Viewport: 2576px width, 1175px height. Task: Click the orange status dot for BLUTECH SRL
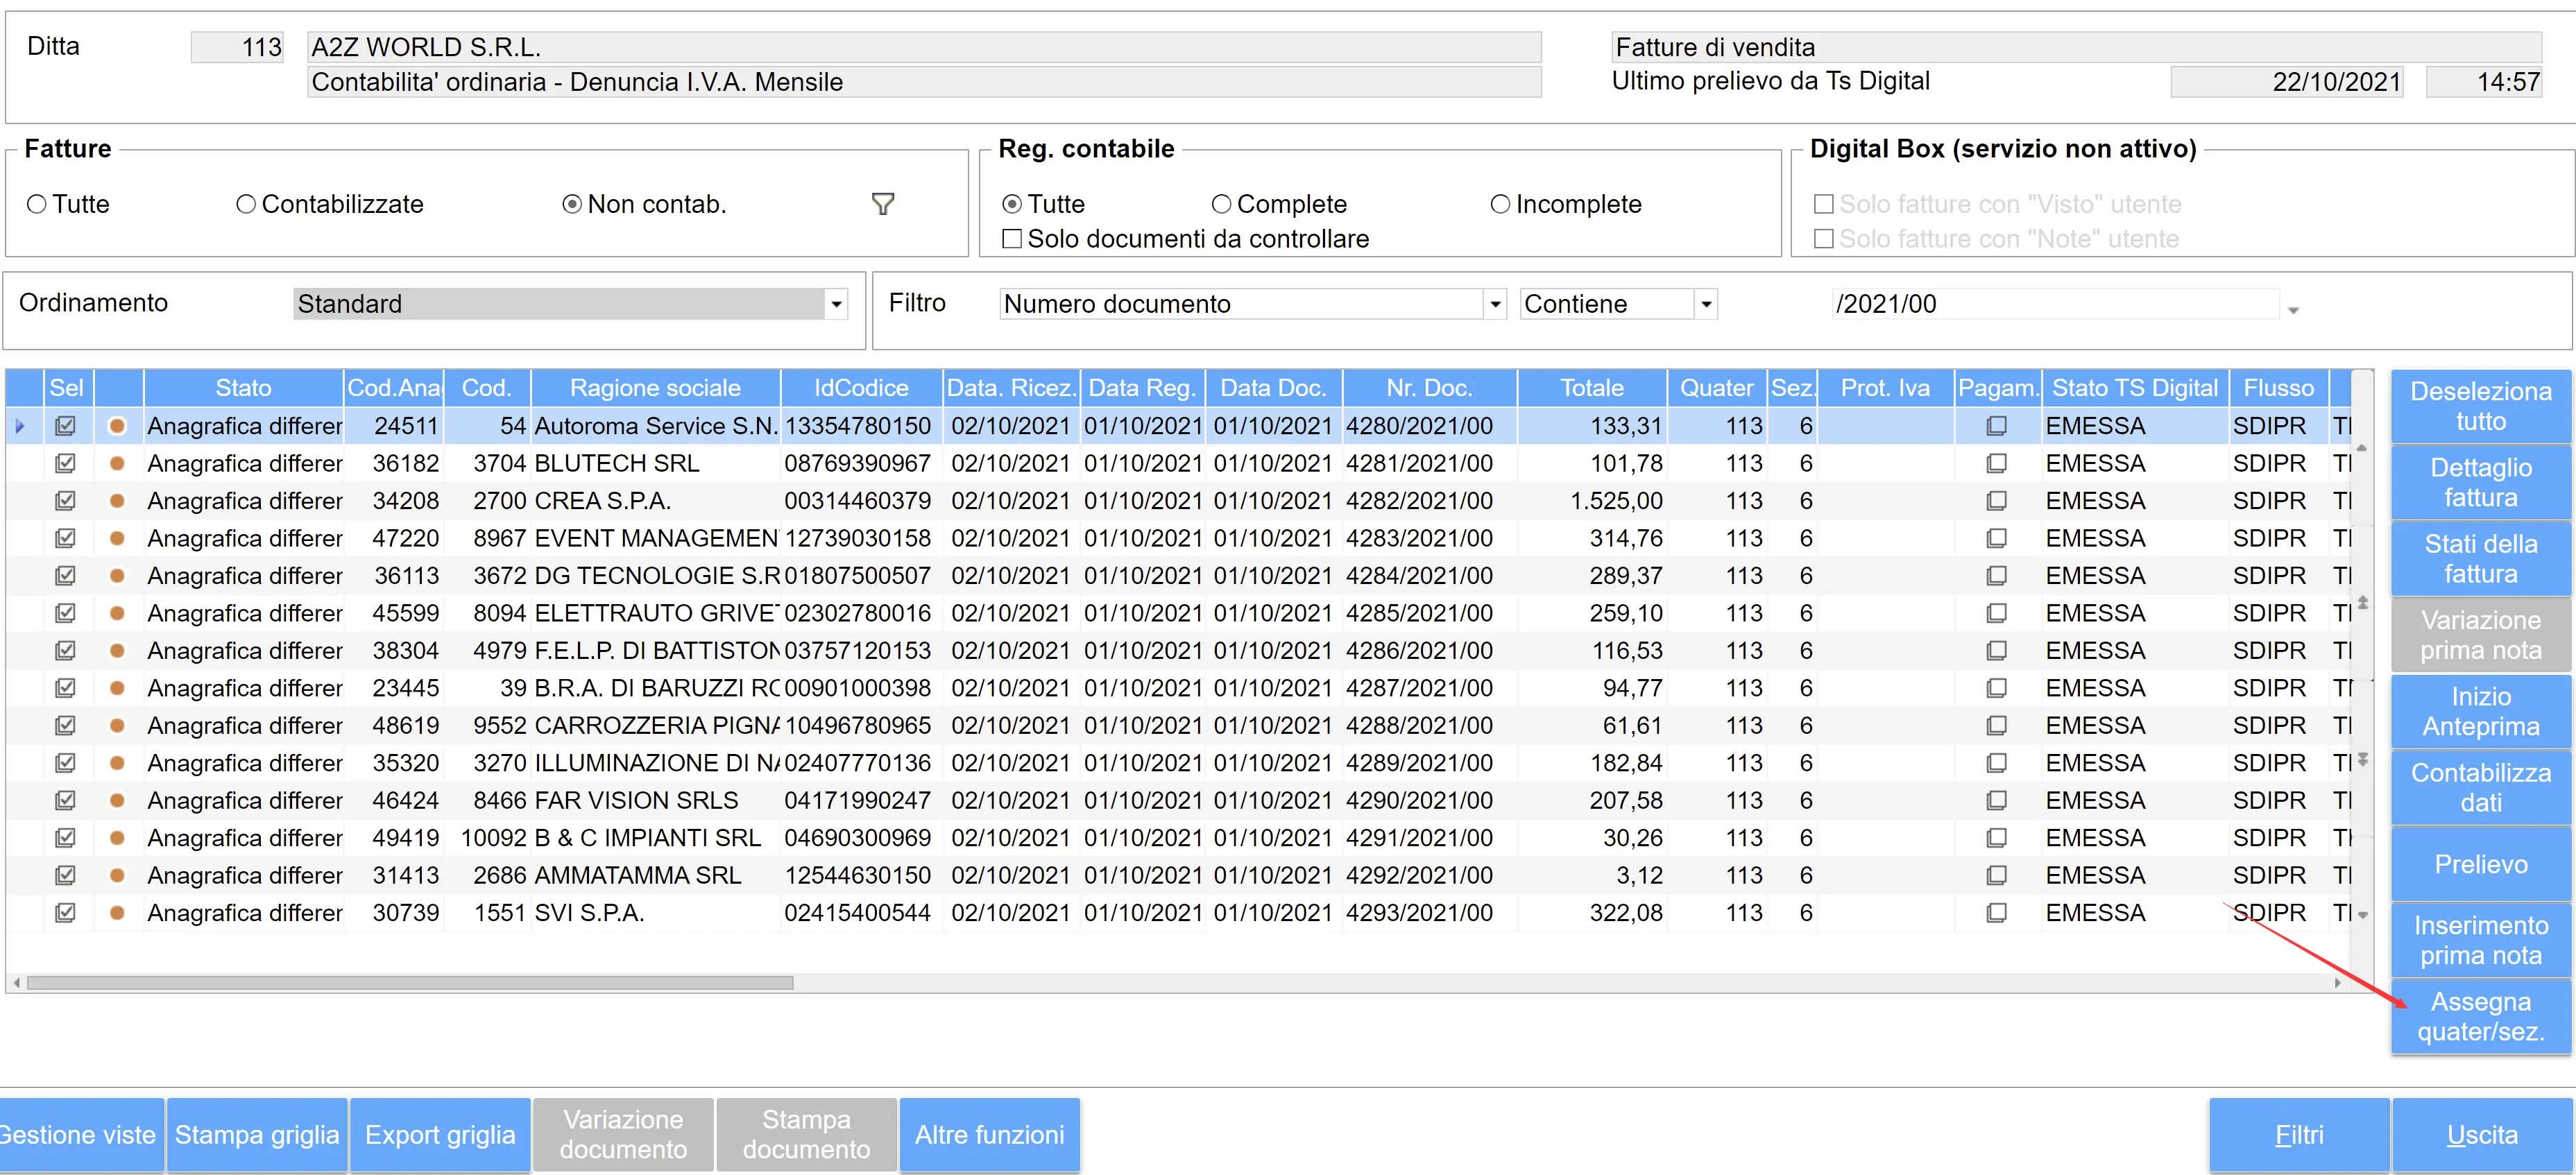[x=117, y=463]
